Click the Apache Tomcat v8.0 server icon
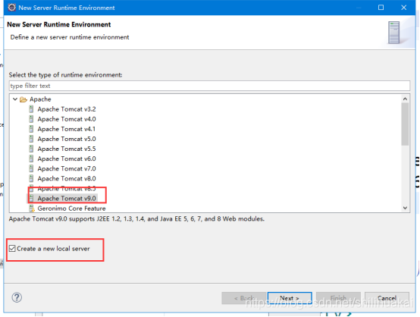Image resolution: width=420 pixels, height=317 pixels. (31, 179)
